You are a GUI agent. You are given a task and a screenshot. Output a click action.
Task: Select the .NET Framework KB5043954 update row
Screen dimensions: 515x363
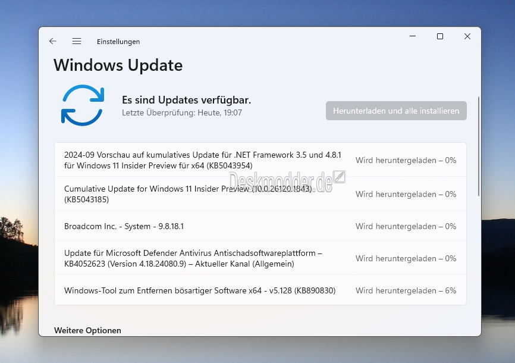[260, 160]
